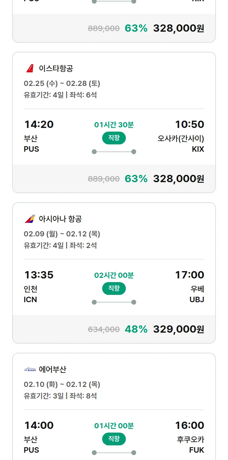Click the 48% discount label
This screenshot has width=228, height=460.
pyautogui.click(x=136, y=329)
